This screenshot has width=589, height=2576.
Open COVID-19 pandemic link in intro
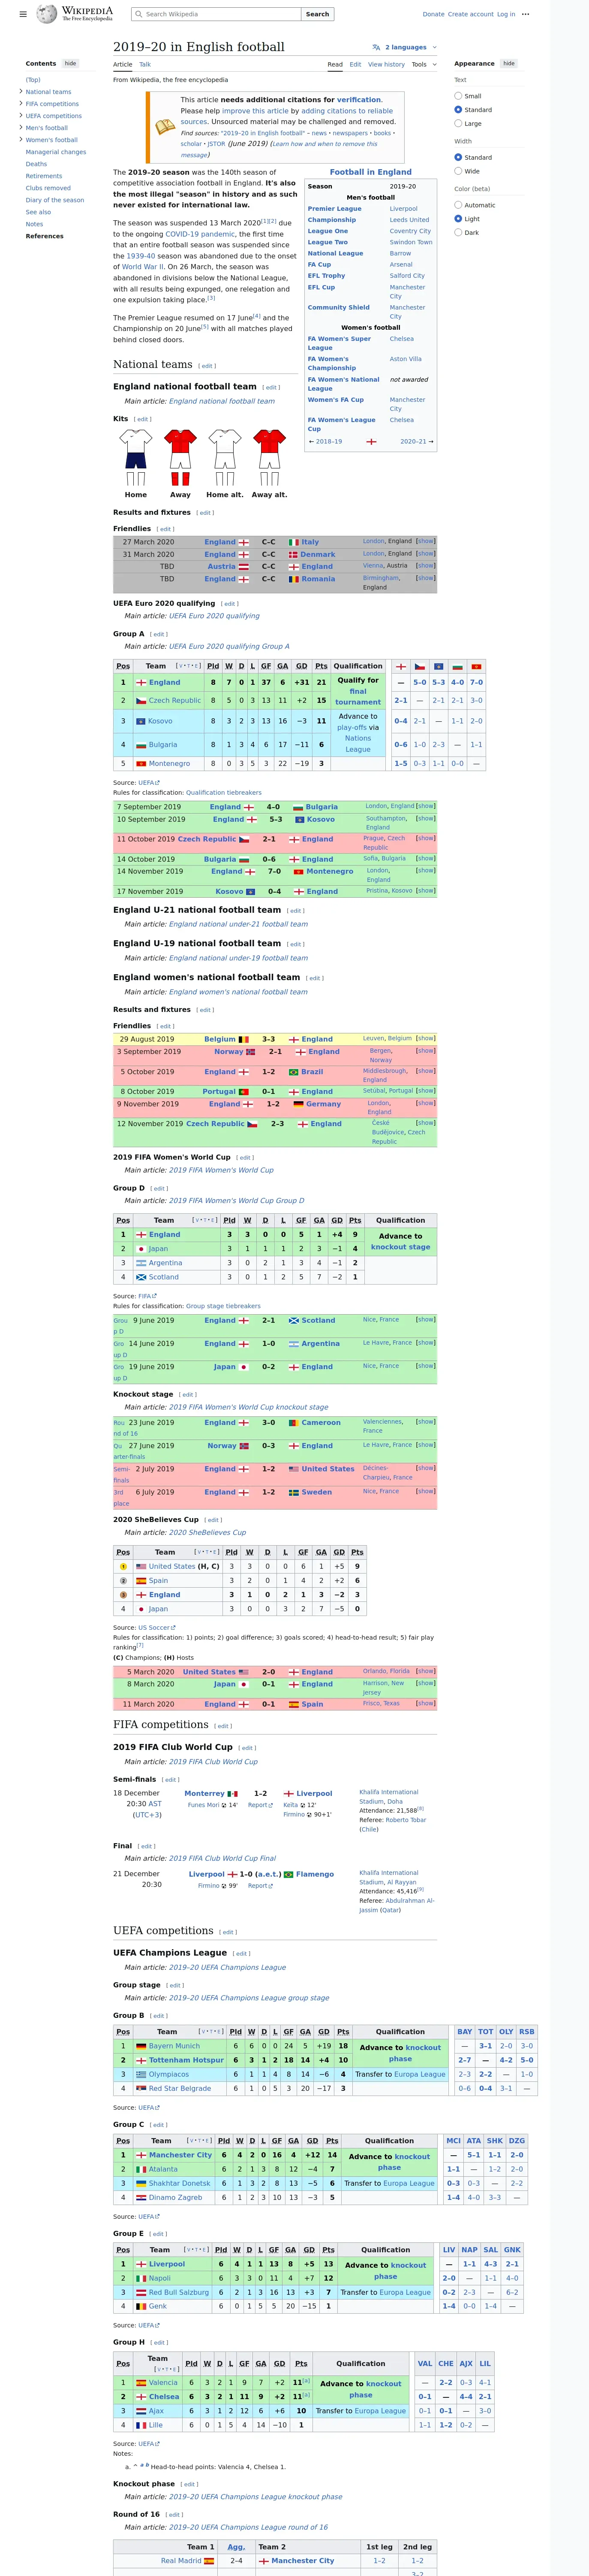200,234
